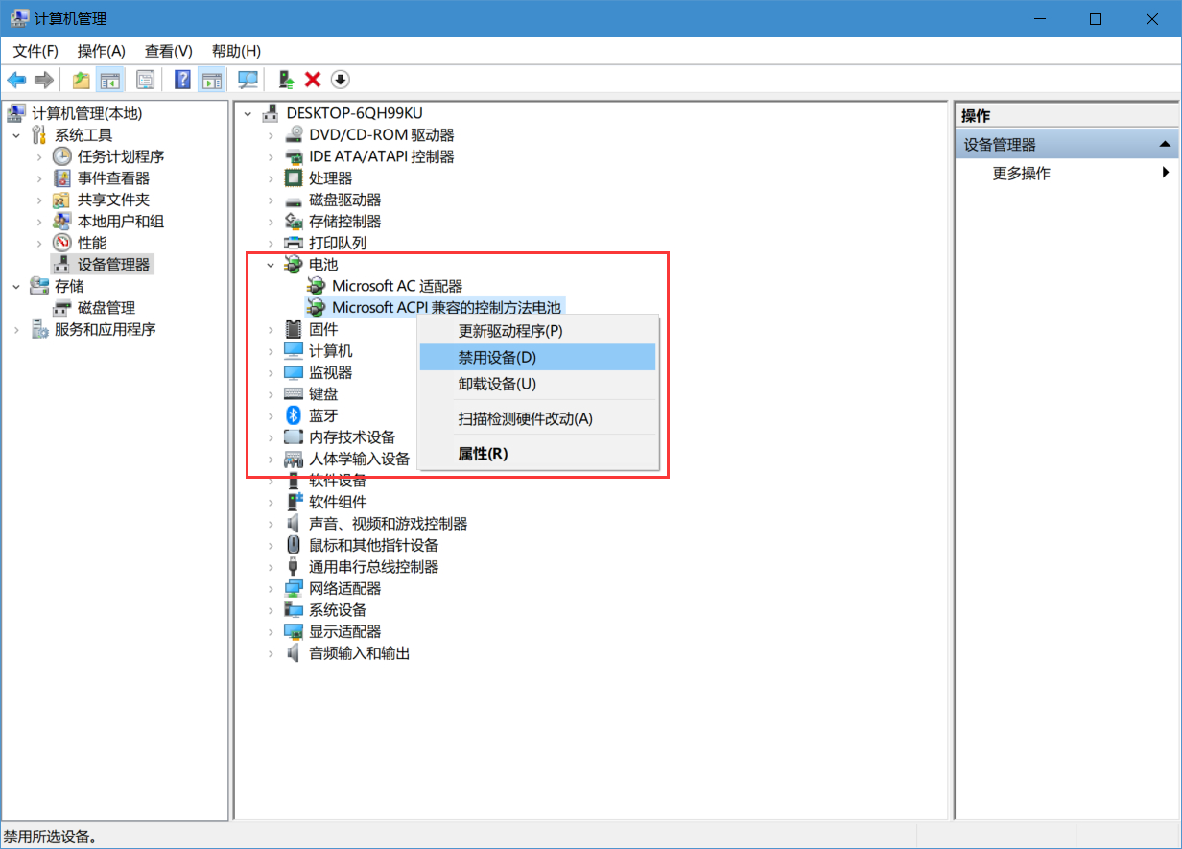The height and width of the screenshot is (849, 1182).
Task: Open the Help toolbar icon
Action: click(181, 79)
